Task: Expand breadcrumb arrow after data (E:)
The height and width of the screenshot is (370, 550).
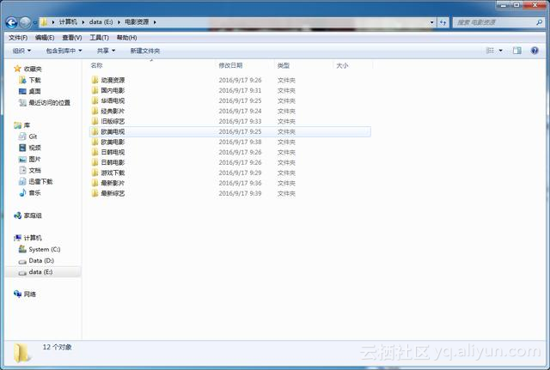Action: click(119, 22)
